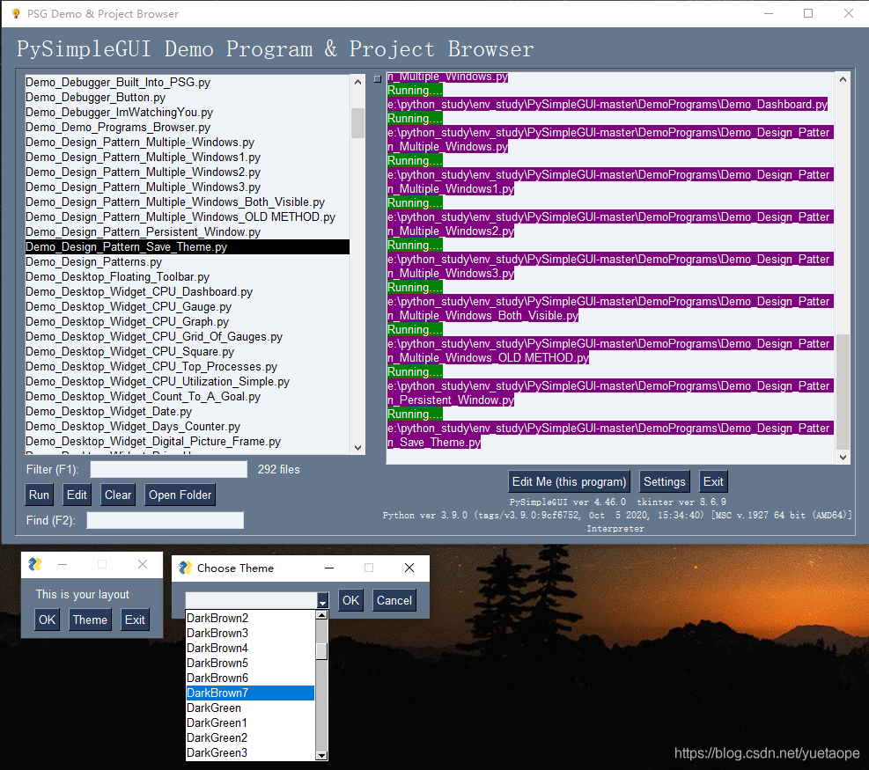Click OK in 'This is your layout' window
The height and width of the screenshot is (770, 869).
pyautogui.click(x=48, y=620)
